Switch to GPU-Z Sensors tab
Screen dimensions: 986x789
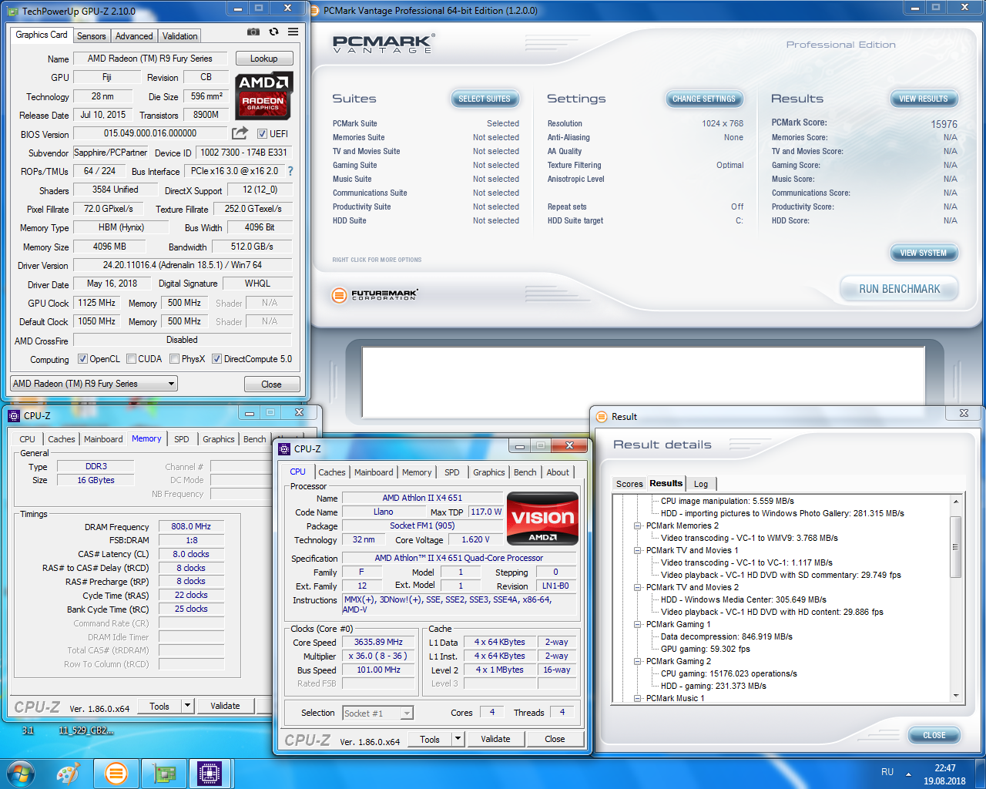tap(91, 36)
